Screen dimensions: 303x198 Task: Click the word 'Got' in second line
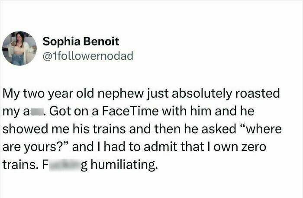pos(58,111)
